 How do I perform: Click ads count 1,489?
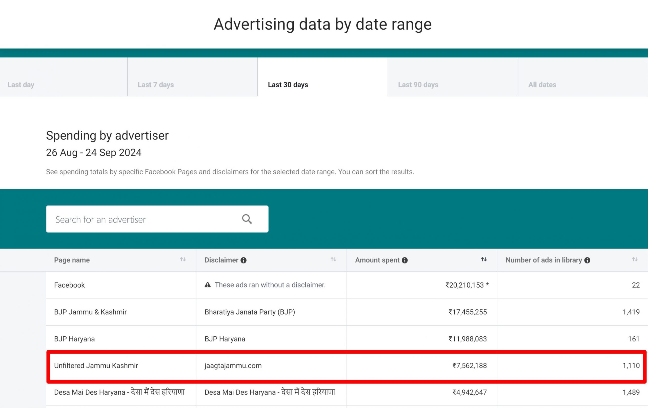pyautogui.click(x=631, y=392)
